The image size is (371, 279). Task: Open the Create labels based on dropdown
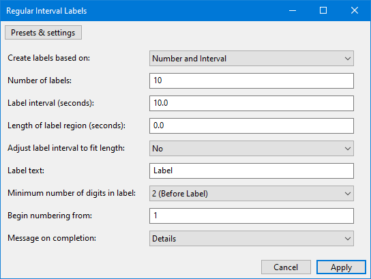[252, 58]
